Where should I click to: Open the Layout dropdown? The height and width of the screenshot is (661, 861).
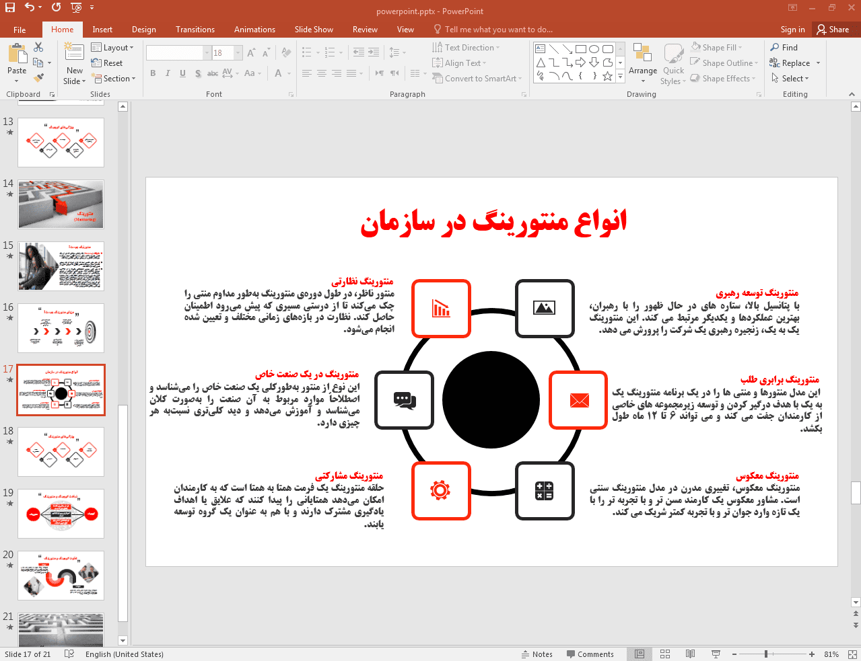coord(112,48)
